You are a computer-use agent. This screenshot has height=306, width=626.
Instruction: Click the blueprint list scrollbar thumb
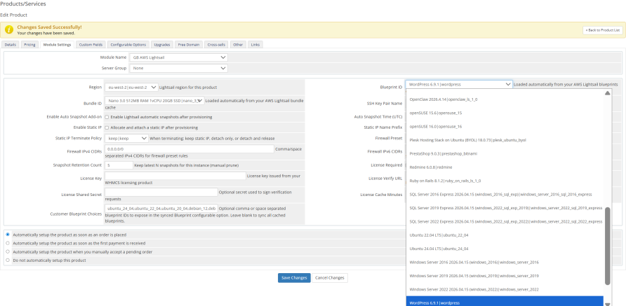[x=608, y=246]
